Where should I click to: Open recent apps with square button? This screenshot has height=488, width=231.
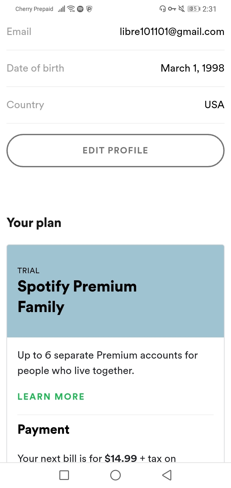[x=64, y=475]
